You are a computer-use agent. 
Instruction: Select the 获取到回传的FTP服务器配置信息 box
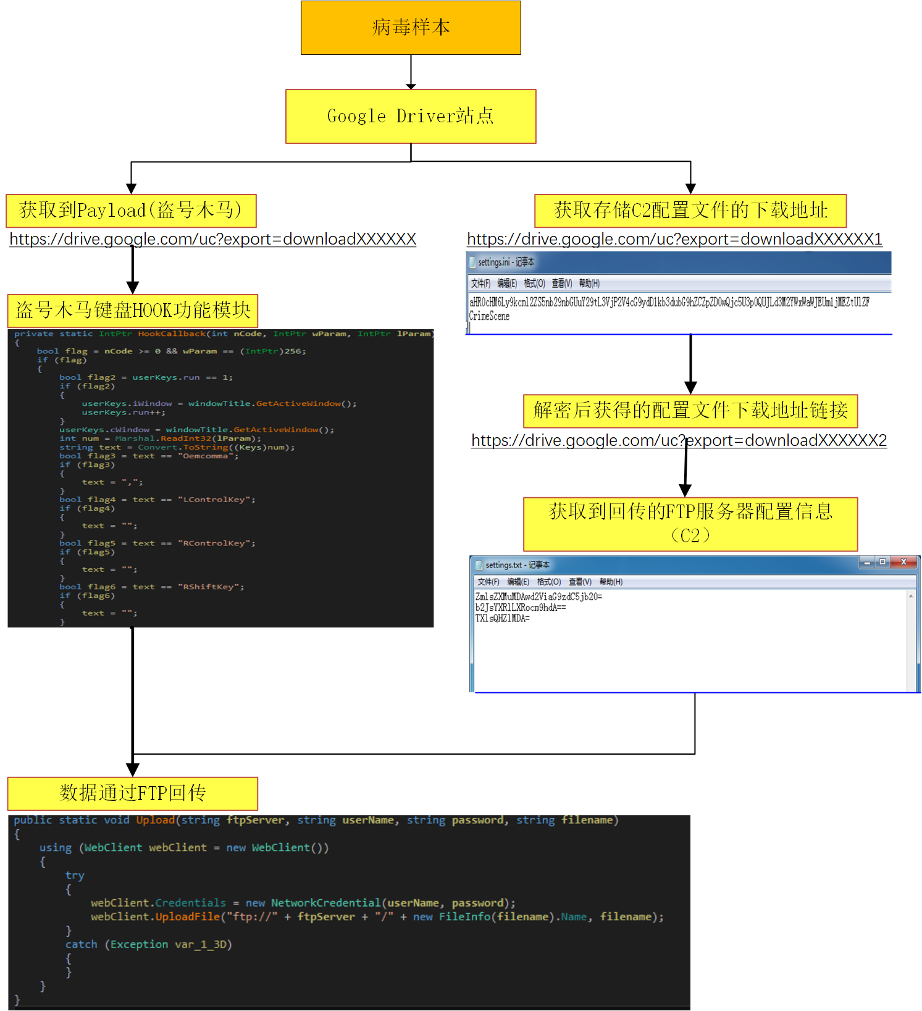(x=690, y=524)
